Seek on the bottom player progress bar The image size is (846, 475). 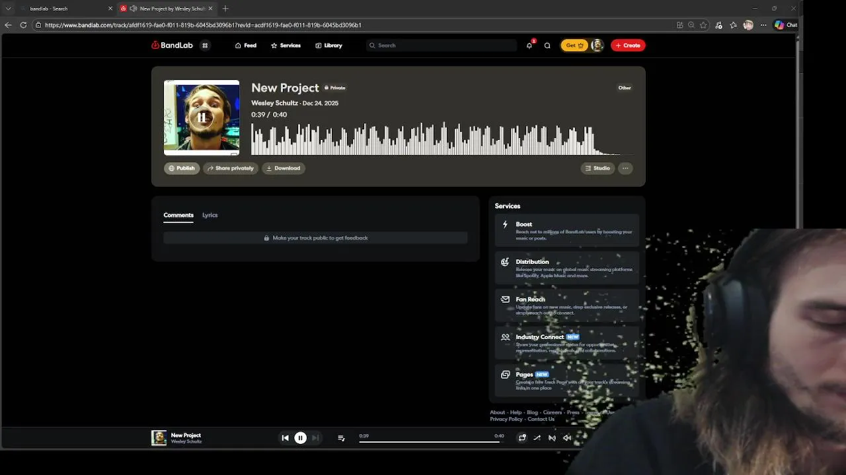(432, 441)
